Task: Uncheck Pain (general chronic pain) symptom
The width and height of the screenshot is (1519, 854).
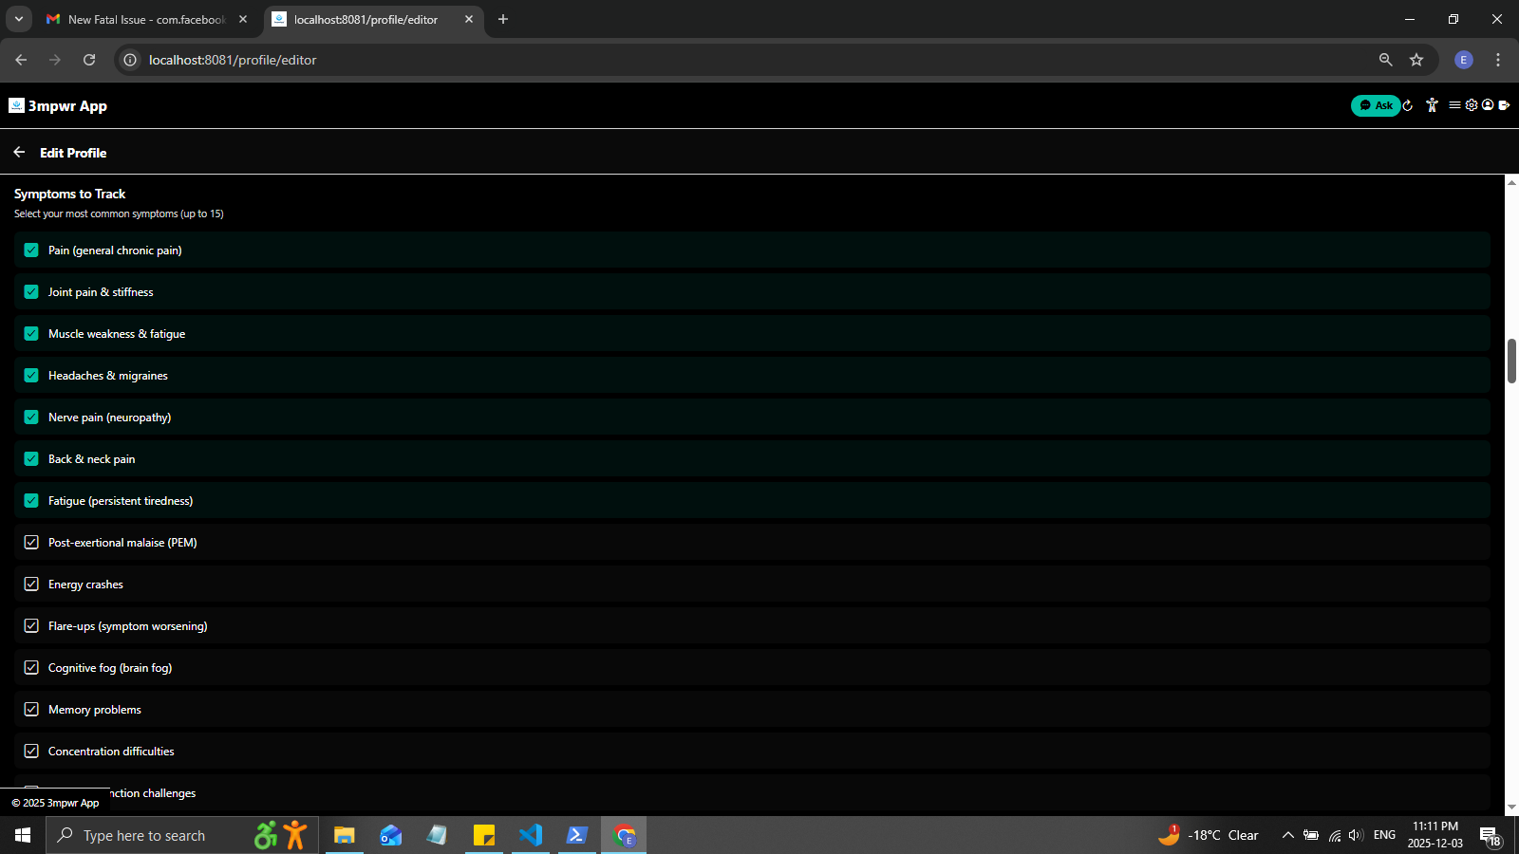Action: pyautogui.click(x=31, y=251)
